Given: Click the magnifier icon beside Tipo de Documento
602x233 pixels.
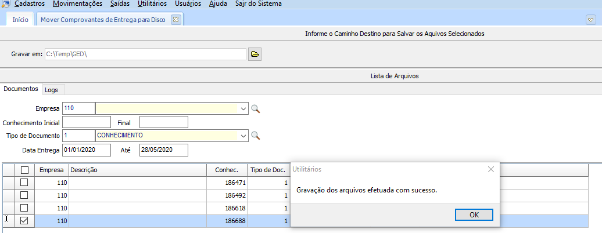Looking at the screenshot, I should [255, 136].
